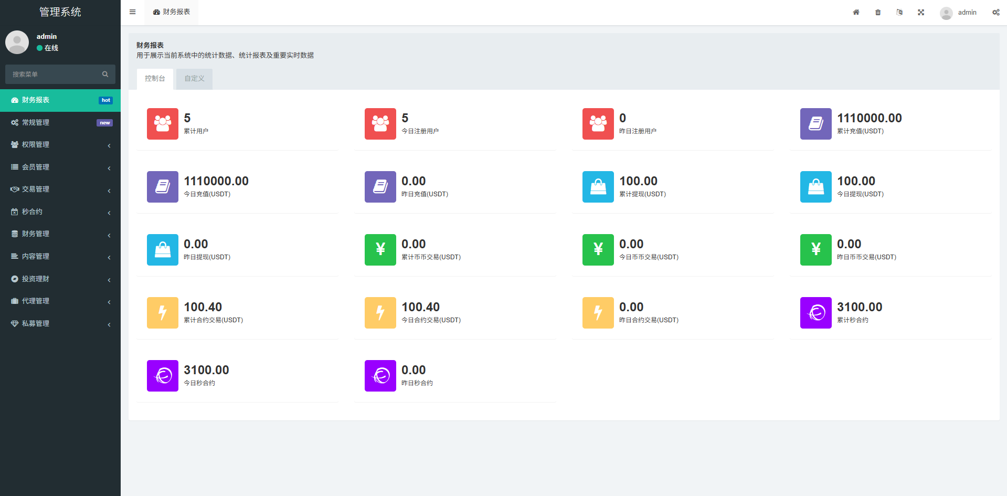Open the settings gears icon at top right
The width and height of the screenshot is (1007, 496).
(995, 12)
